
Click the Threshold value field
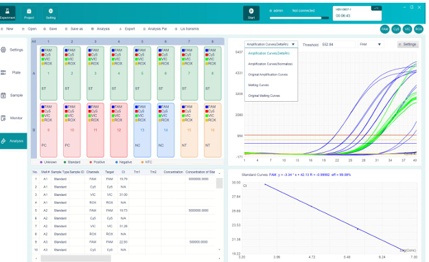(x=337, y=45)
